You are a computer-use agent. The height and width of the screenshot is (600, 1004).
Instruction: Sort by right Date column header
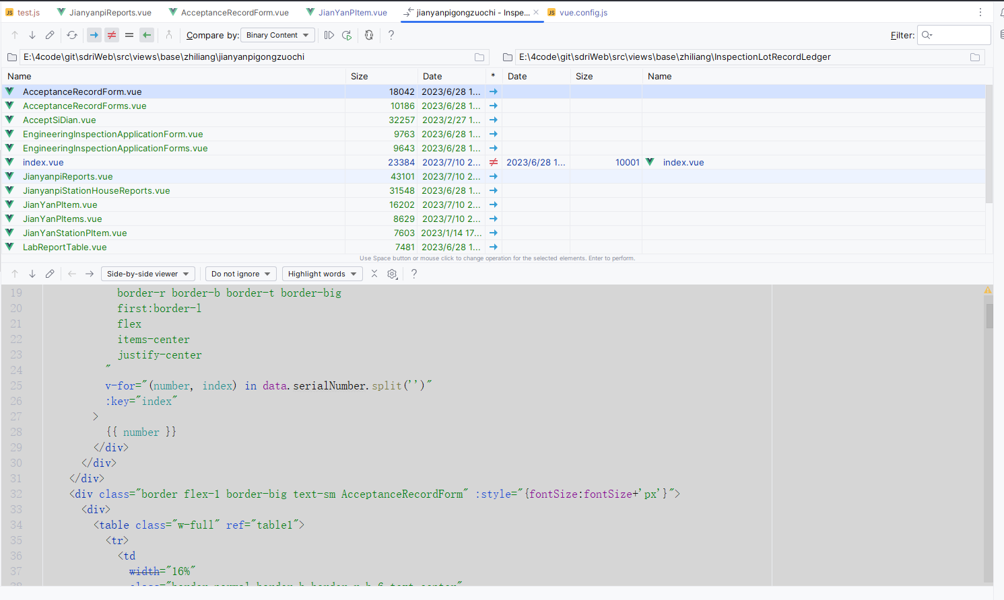tap(536, 76)
